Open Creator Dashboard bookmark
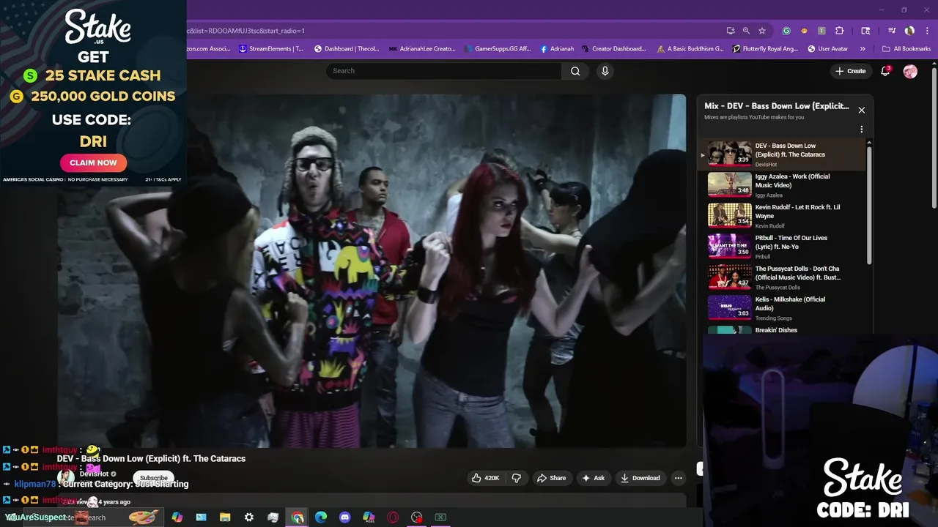Screen dimensions: 938x527 (614, 49)
